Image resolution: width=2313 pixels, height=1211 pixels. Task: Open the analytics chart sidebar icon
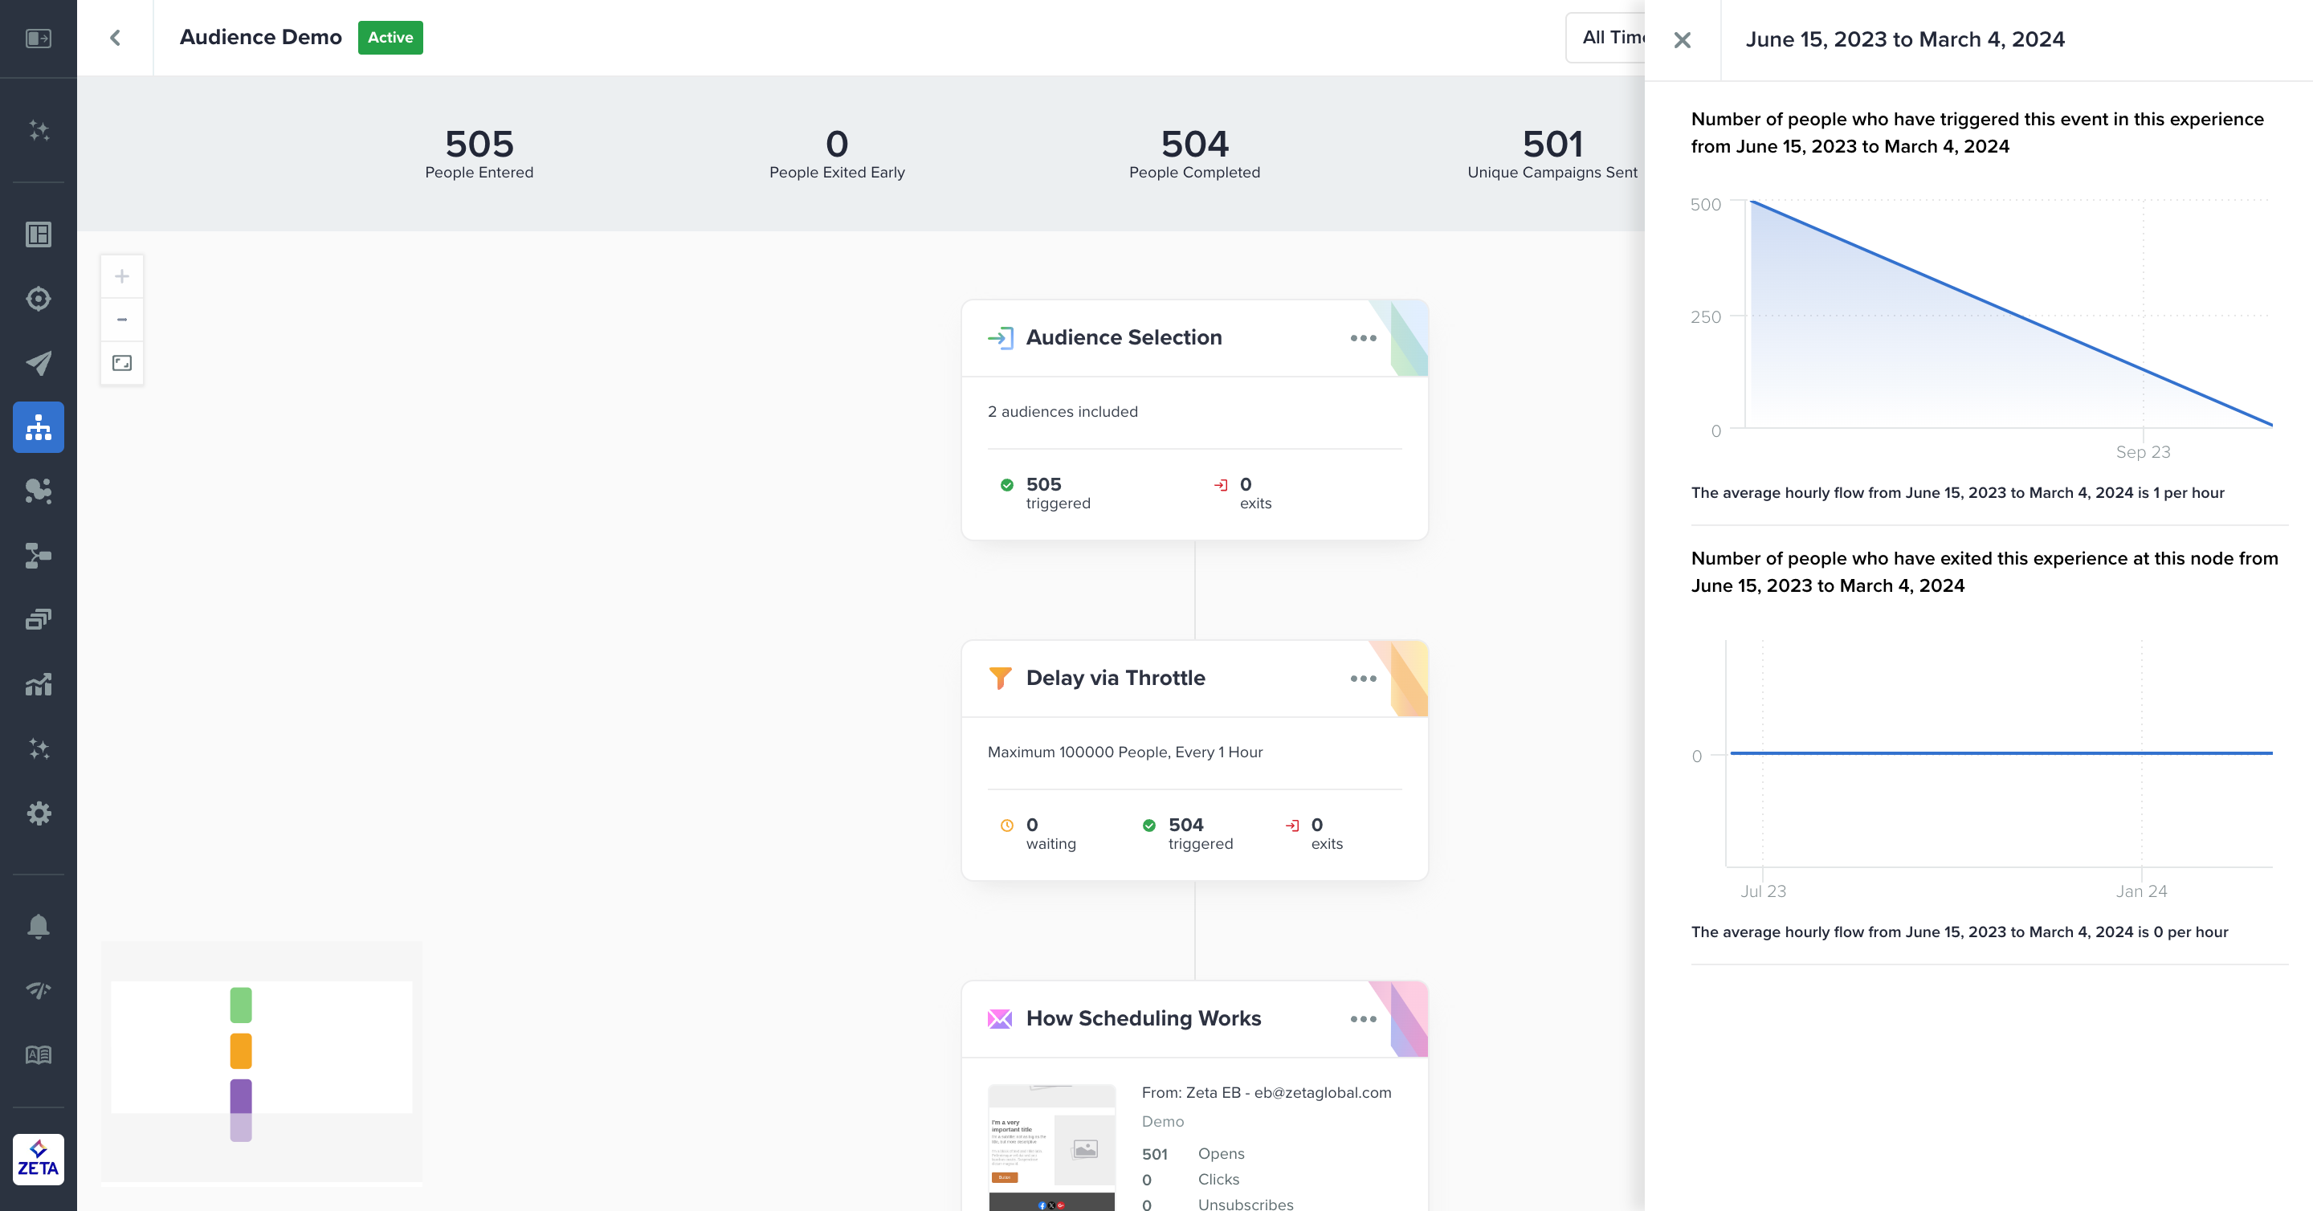pos(38,685)
